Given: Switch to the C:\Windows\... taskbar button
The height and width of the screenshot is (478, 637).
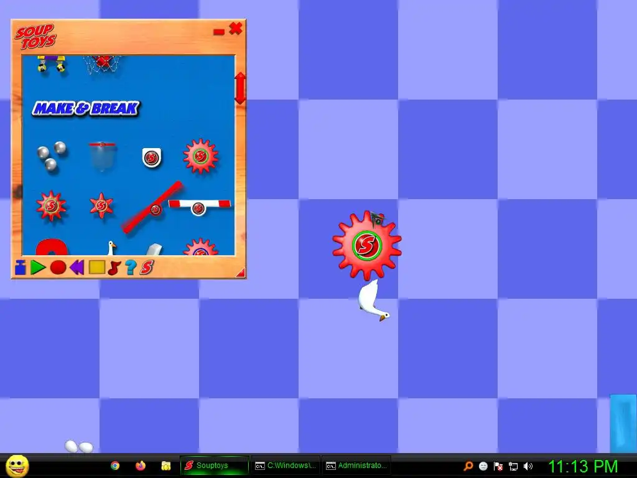Looking at the screenshot, I should (286, 466).
